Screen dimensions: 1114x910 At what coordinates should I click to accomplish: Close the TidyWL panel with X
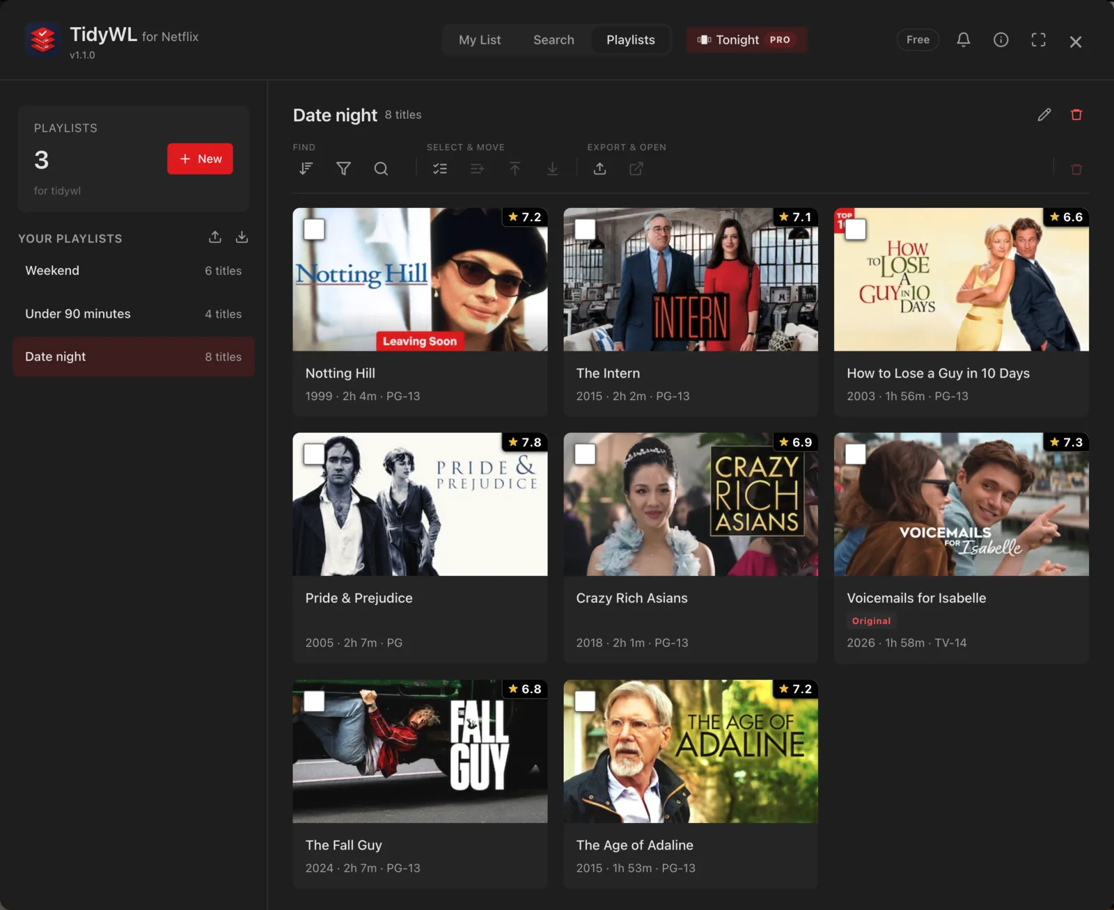pyautogui.click(x=1076, y=42)
